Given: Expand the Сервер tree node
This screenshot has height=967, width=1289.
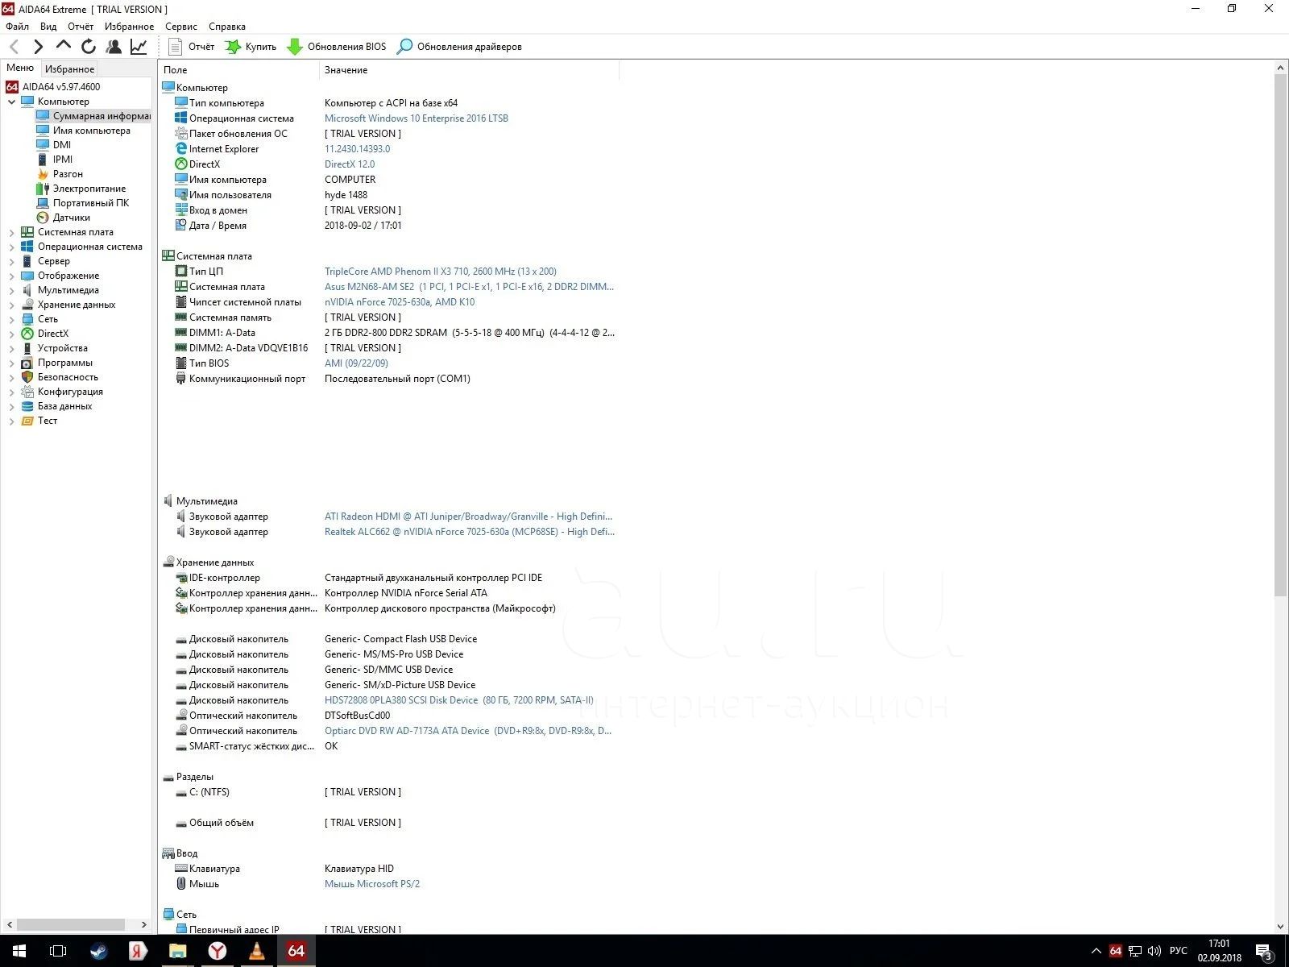Looking at the screenshot, I should tap(11, 261).
